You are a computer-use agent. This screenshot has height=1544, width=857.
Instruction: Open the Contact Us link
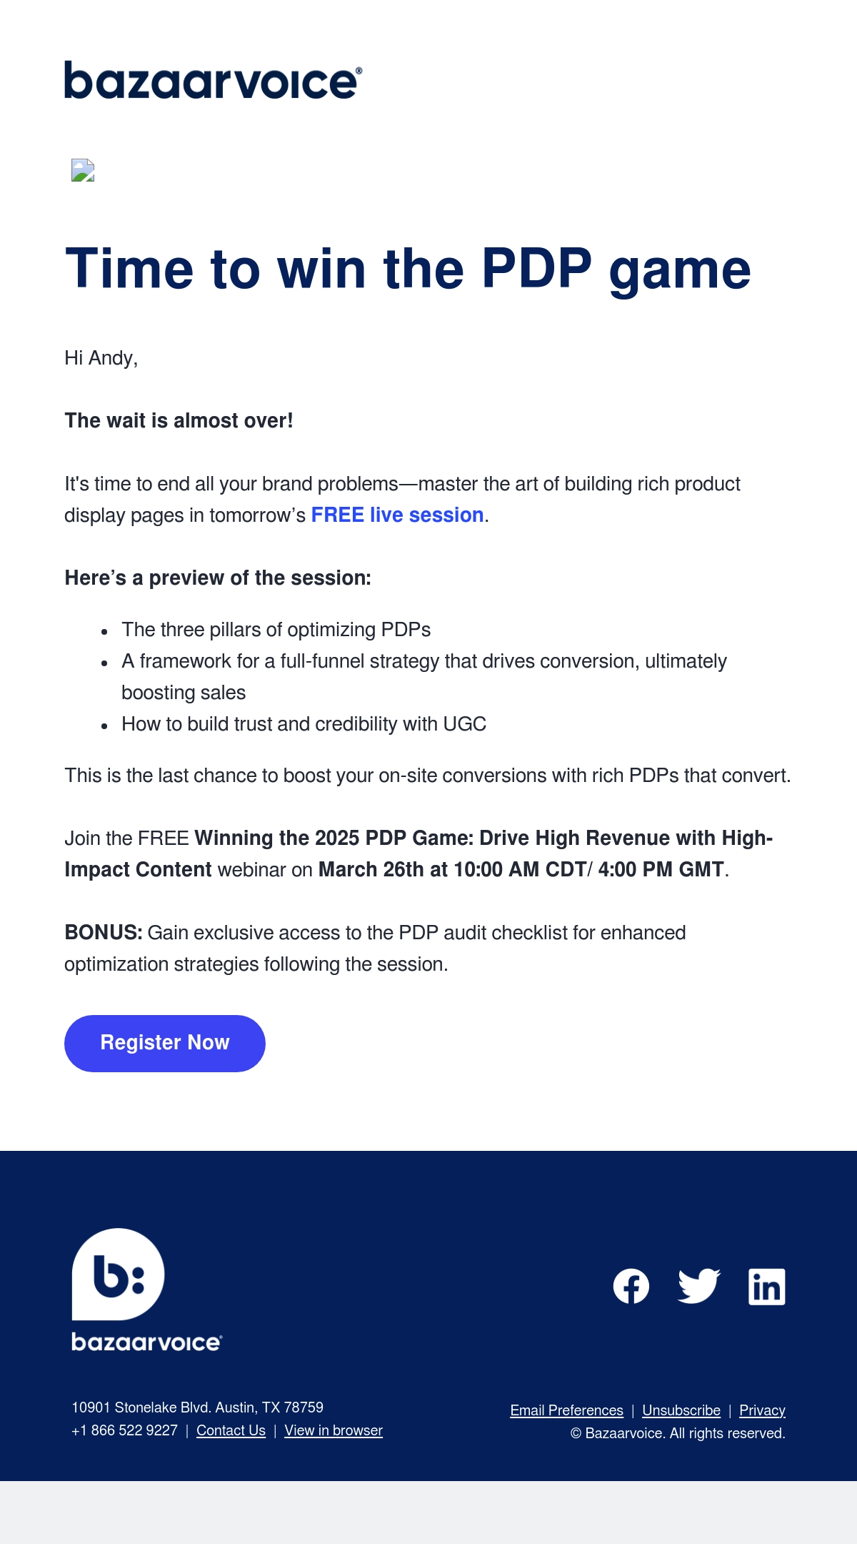pyautogui.click(x=231, y=1430)
